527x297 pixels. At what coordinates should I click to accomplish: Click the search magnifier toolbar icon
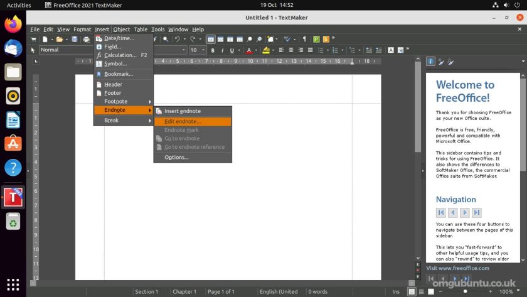166,40
